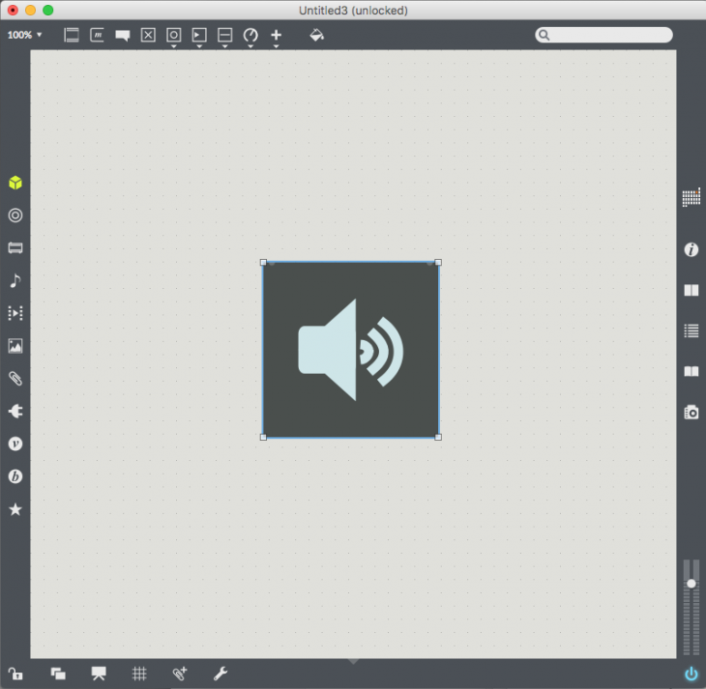Click the wrench debugging icon
This screenshot has height=689, width=706.
coord(221,674)
